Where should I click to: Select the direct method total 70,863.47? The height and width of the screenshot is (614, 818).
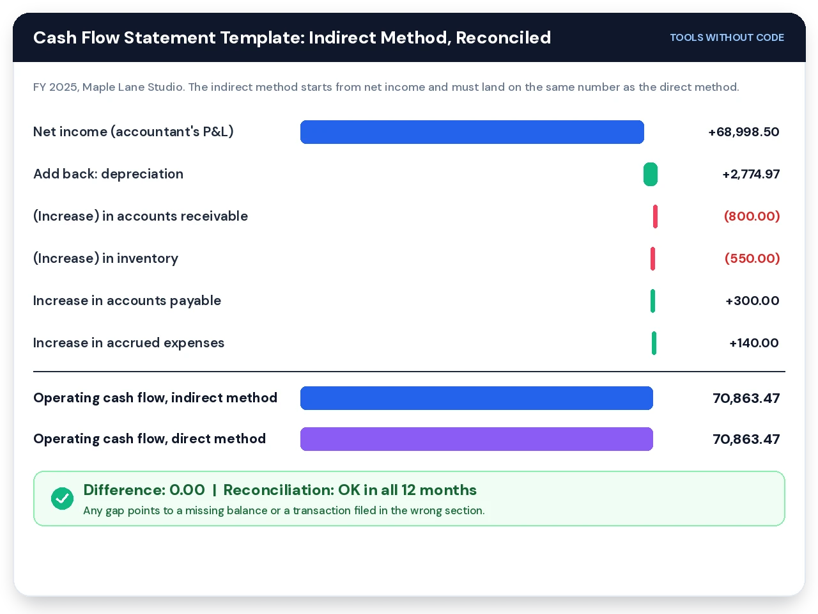[x=746, y=439]
